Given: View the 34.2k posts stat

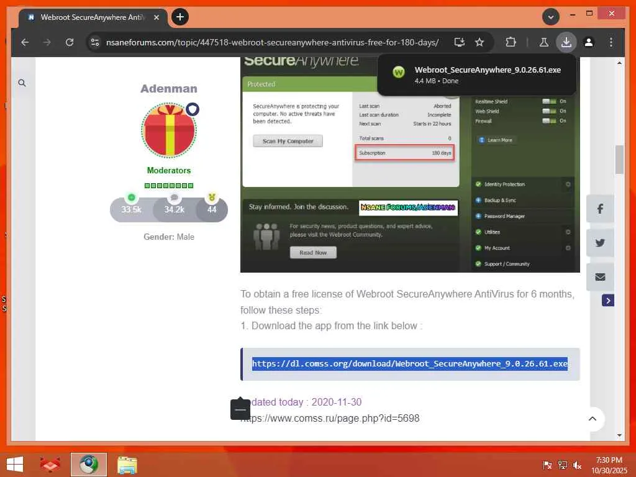Looking at the screenshot, I should tap(174, 209).
